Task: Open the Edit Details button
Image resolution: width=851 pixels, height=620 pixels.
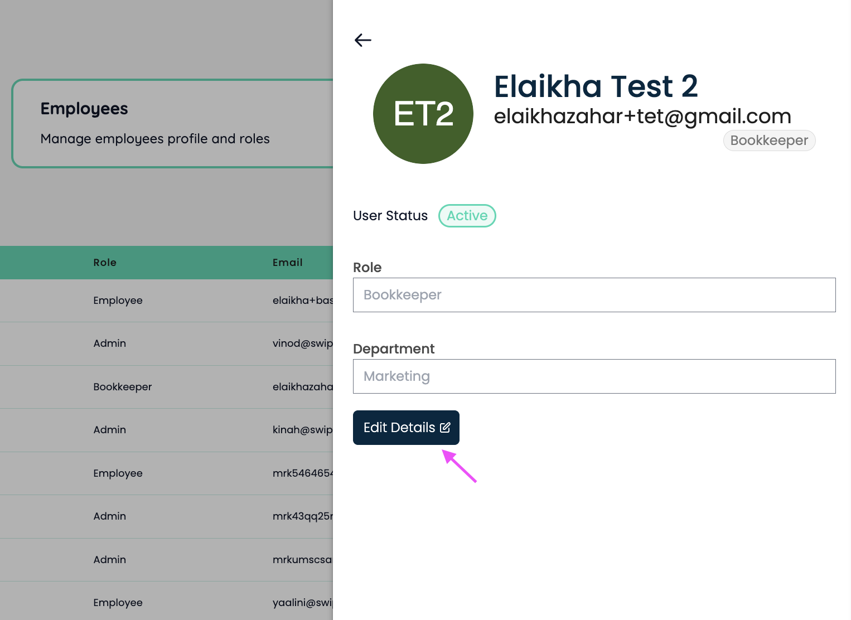Action: pyautogui.click(x=406, y=428)
